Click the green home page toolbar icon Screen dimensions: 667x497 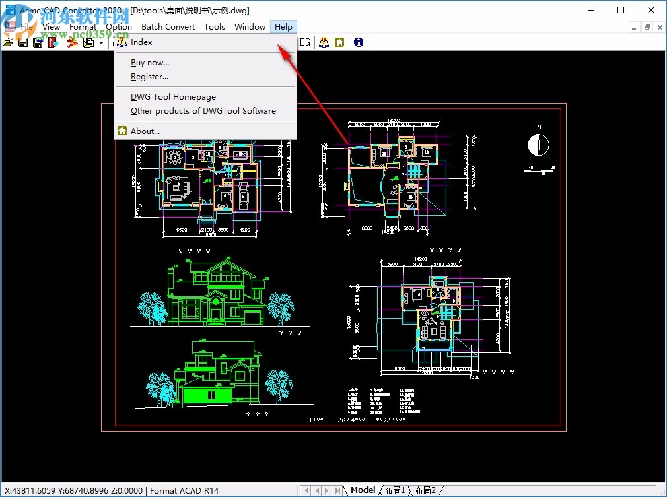(x=339, y=42)
